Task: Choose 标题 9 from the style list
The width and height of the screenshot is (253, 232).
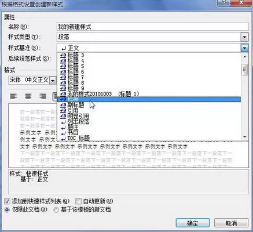Action: tap(149, 88)
